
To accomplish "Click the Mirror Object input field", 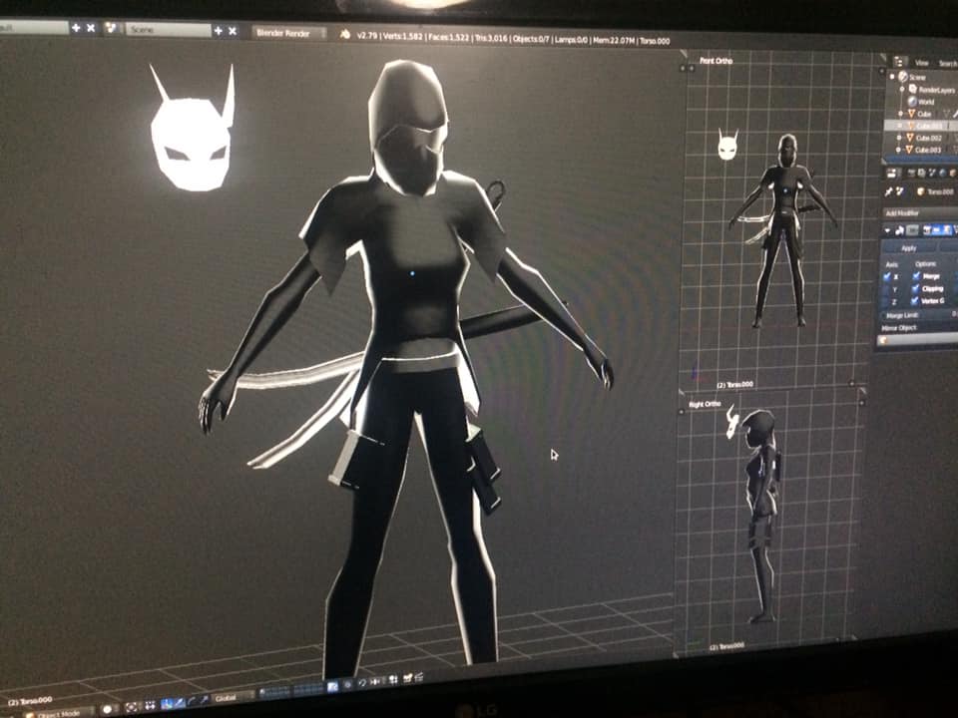I will pos(918,340).
